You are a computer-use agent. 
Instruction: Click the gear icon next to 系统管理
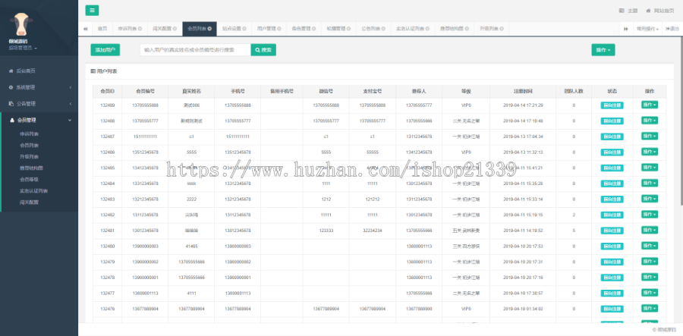tap(11, 87)
